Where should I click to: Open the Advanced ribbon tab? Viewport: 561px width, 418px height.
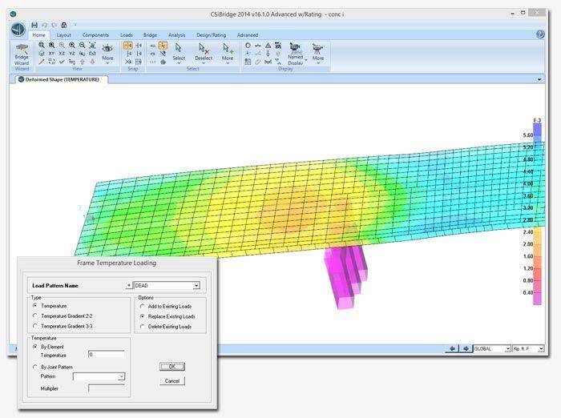(247, 35)
